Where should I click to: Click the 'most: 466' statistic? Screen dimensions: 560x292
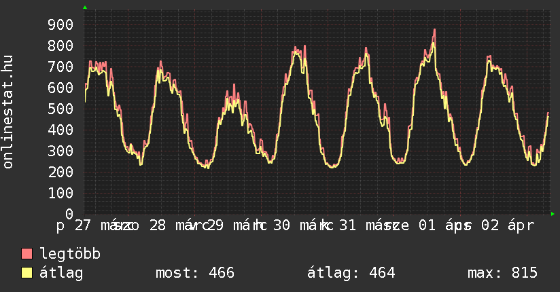[x=194, y=273]
